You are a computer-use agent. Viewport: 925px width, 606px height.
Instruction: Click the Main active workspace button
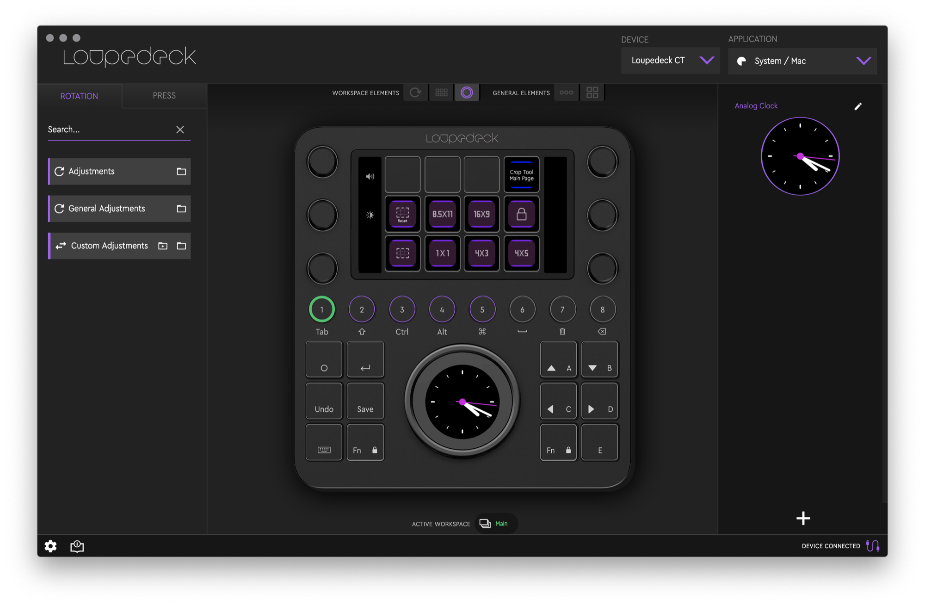coord(496,524)
